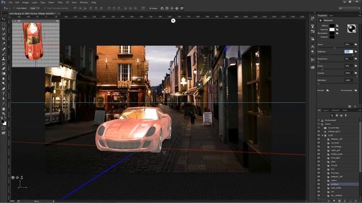Hide the Infinite Light 1 item
Screen dimensions: 362x203
(x=319, y=131)
